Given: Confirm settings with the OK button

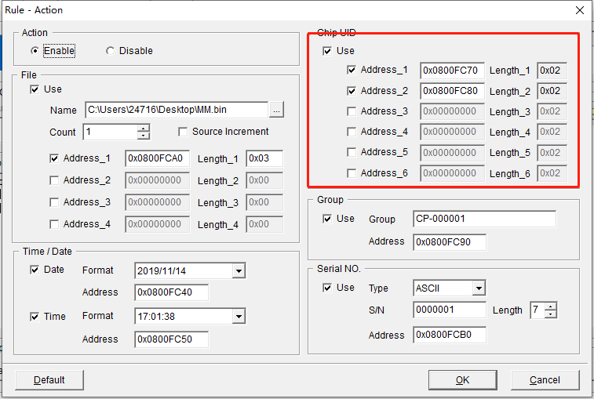Looking at the screenshot, I should (x=462, y=379).
